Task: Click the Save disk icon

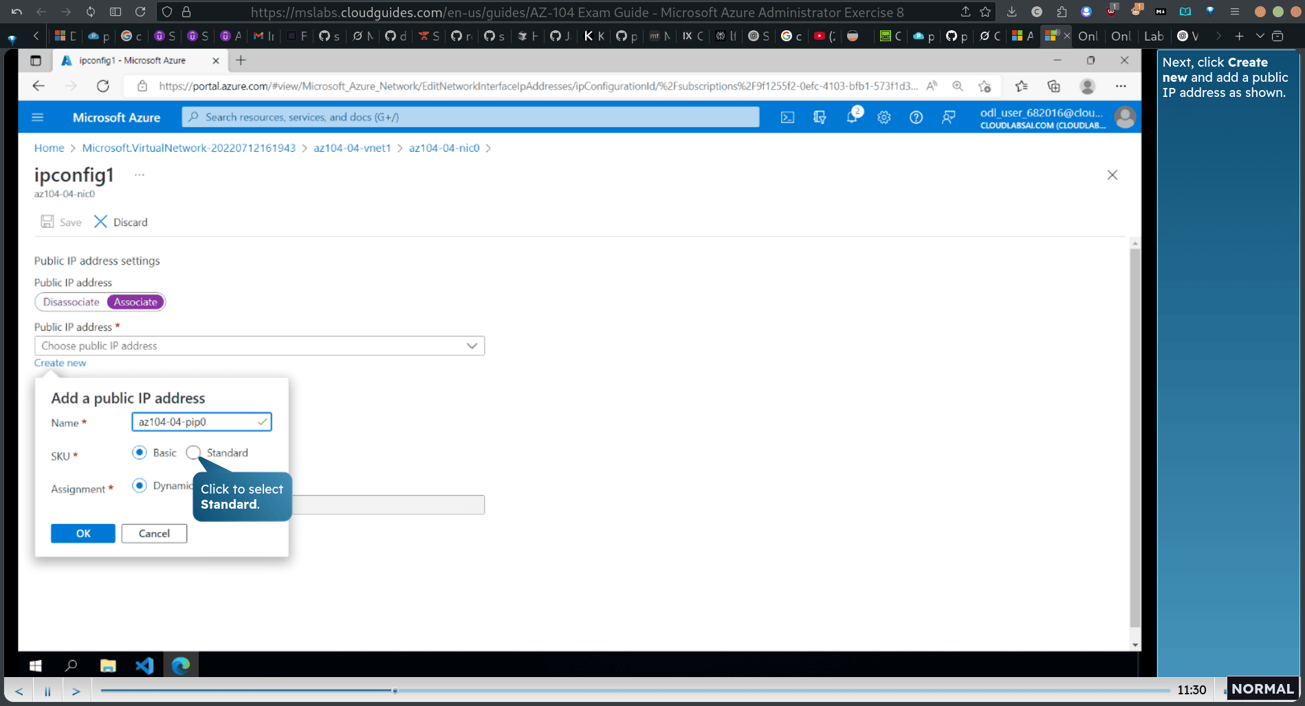Action: click(x=47, y=221)
